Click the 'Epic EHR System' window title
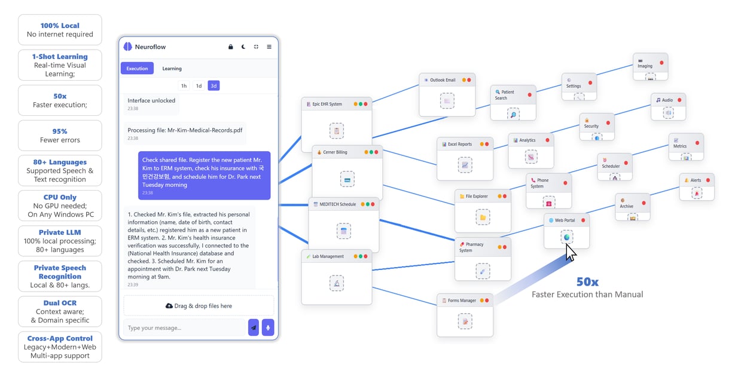Screen dimensions: 732x374 (327, 104)
